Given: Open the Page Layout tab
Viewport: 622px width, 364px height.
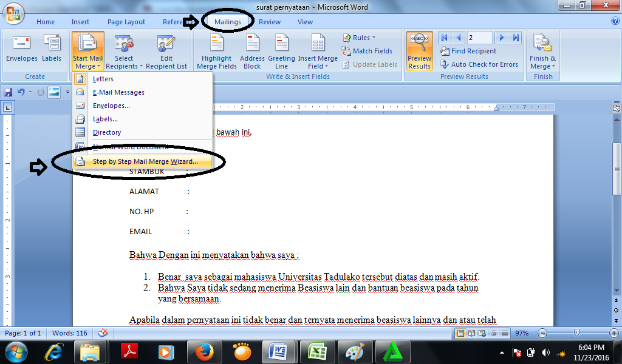Looking at the screenshot, I should [126, 22].
